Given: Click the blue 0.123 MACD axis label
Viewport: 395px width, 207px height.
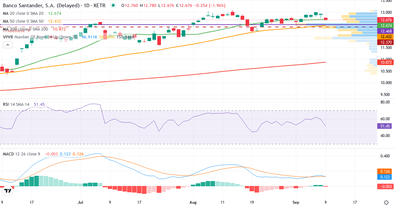Looking at the screenshot, I should click(x=384, y=177).
